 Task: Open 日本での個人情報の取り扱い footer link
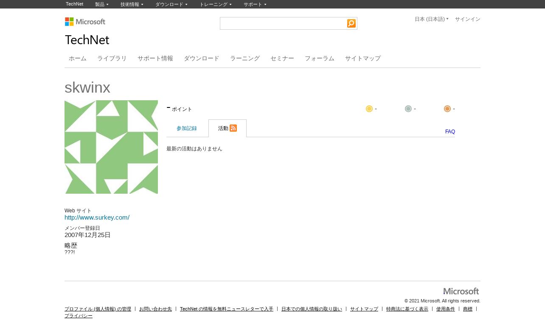point(312,309)
